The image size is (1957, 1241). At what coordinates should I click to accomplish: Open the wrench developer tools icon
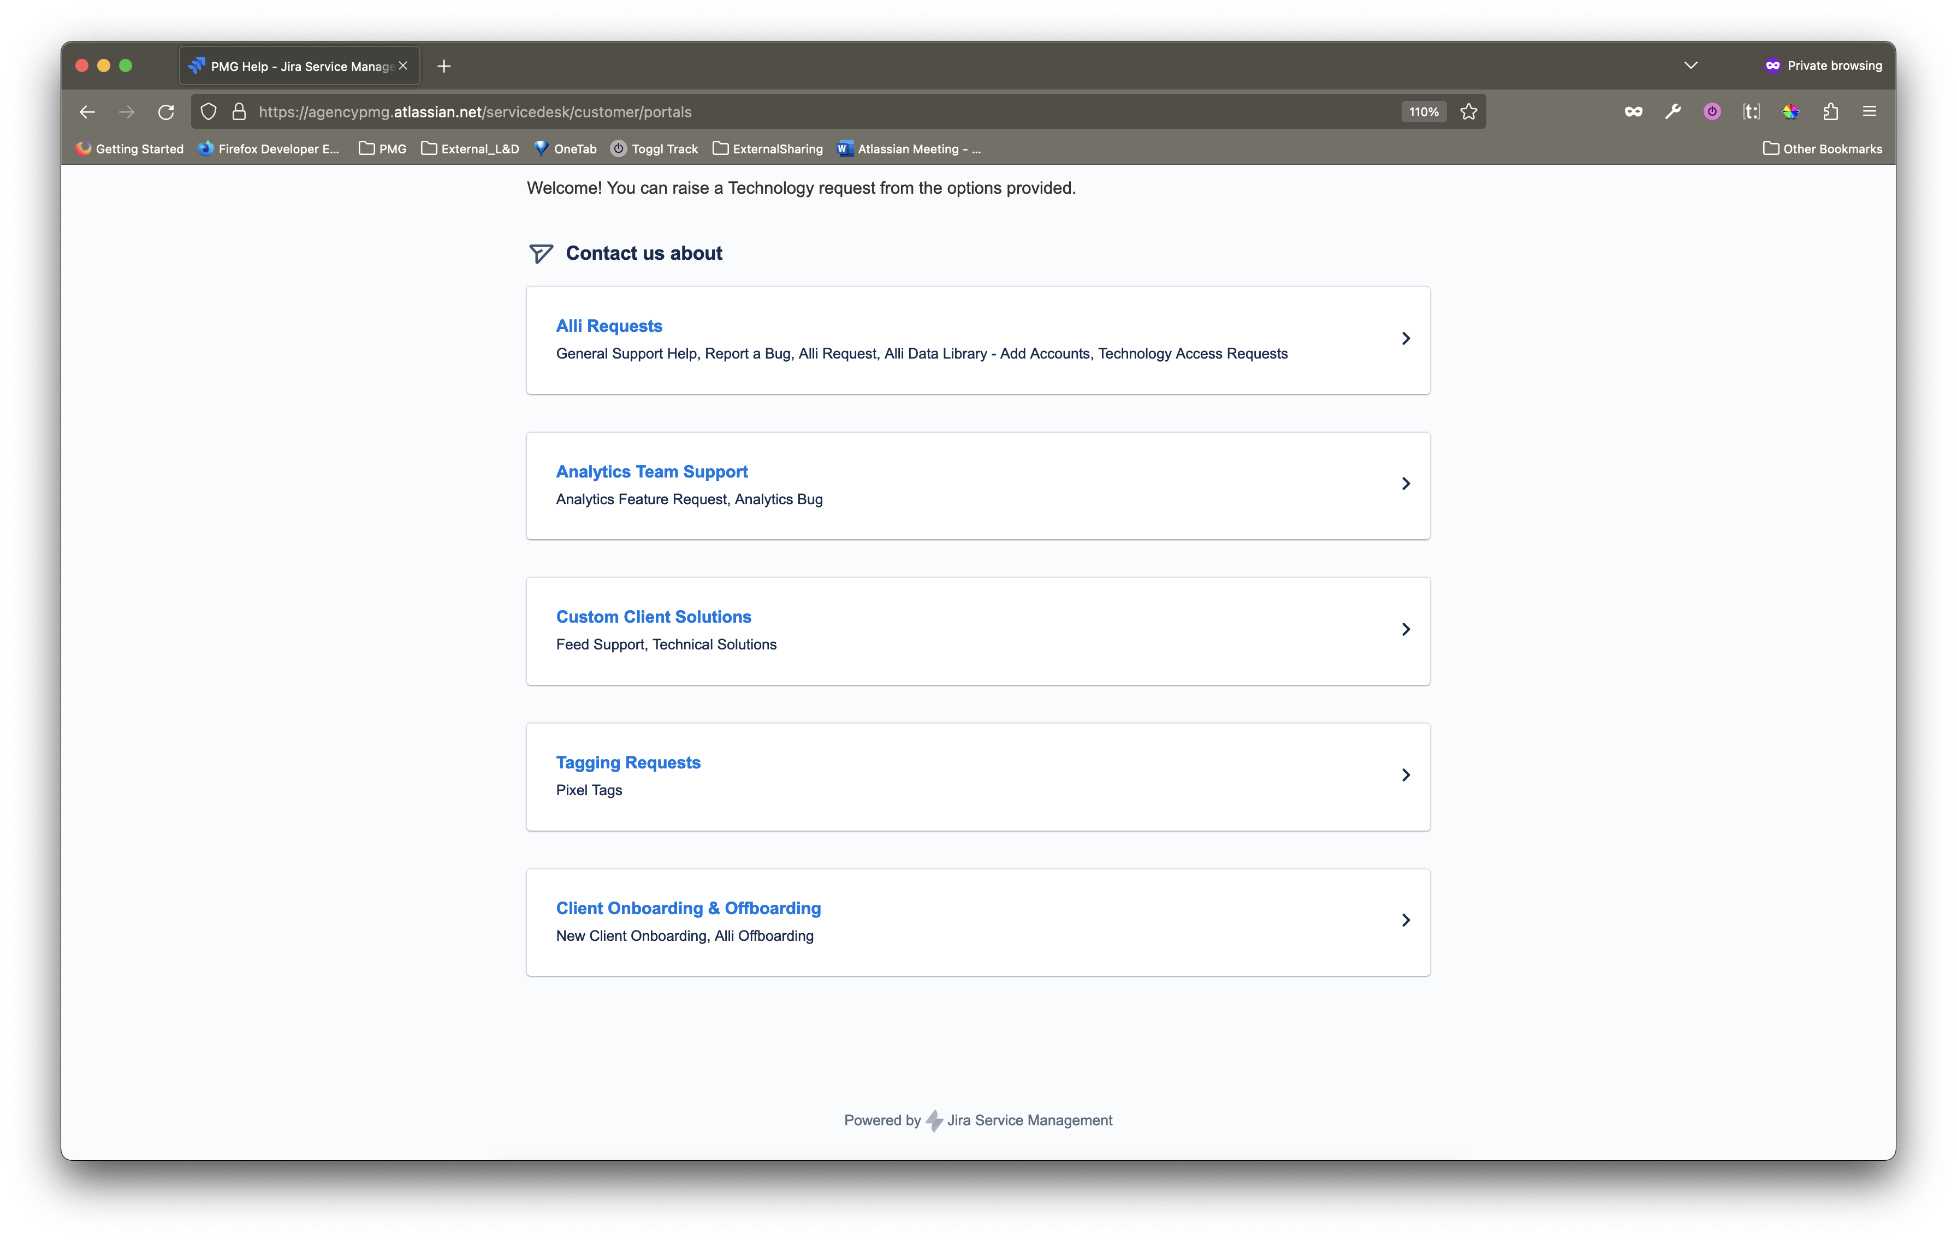click(1673, 112)
